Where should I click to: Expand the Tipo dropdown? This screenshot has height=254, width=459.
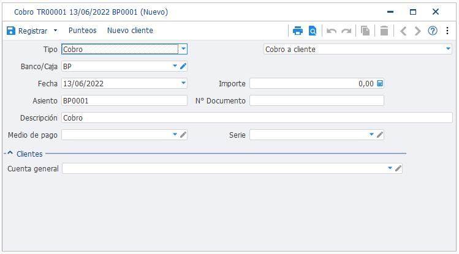pos(183,49)
